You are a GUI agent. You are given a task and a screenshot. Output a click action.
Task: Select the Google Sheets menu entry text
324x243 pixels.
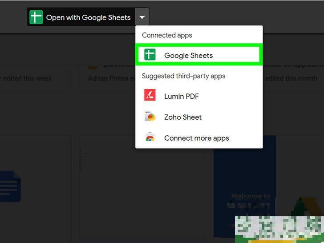(x=188, y=56)
